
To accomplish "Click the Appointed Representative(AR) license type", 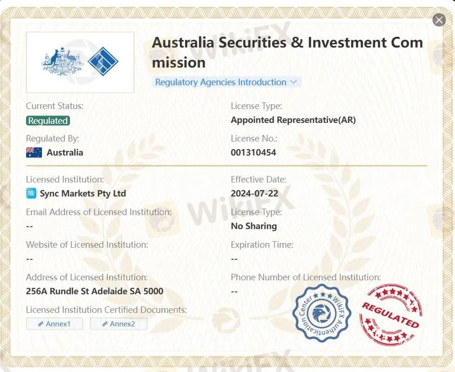I will (x=293, y=120).
